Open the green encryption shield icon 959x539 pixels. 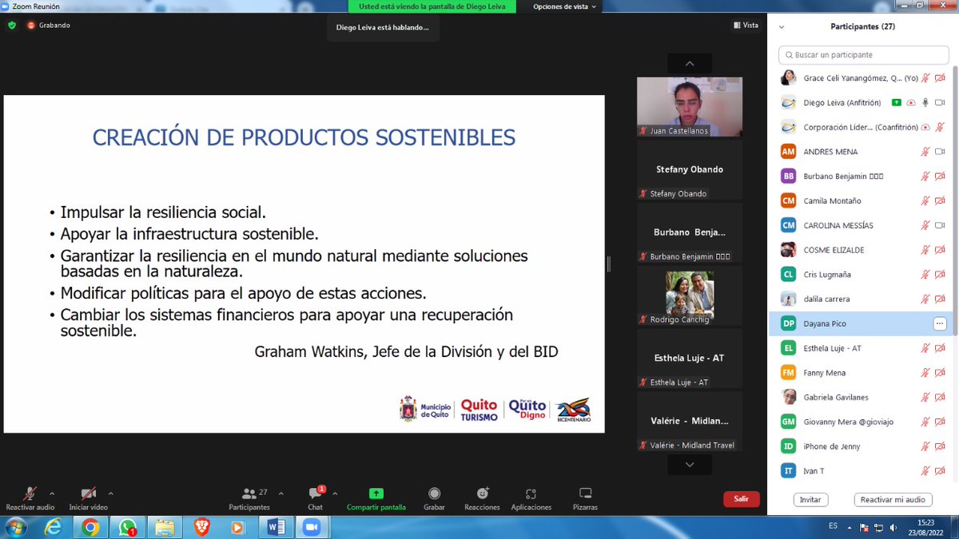coord(12,25)
